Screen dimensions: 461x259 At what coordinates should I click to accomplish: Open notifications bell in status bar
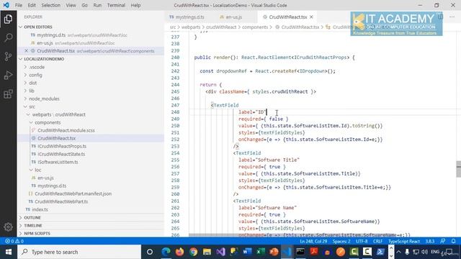click(x=453, y=241)
